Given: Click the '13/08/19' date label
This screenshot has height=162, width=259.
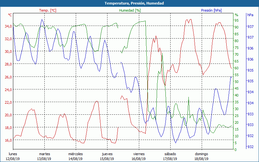Looking at the screenshot, I should 44,159.
